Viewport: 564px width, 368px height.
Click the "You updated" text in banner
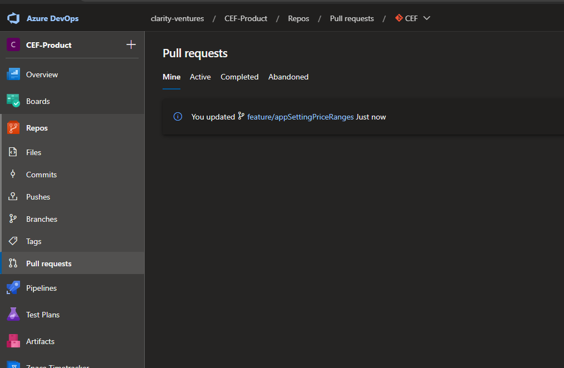(213, 117)
